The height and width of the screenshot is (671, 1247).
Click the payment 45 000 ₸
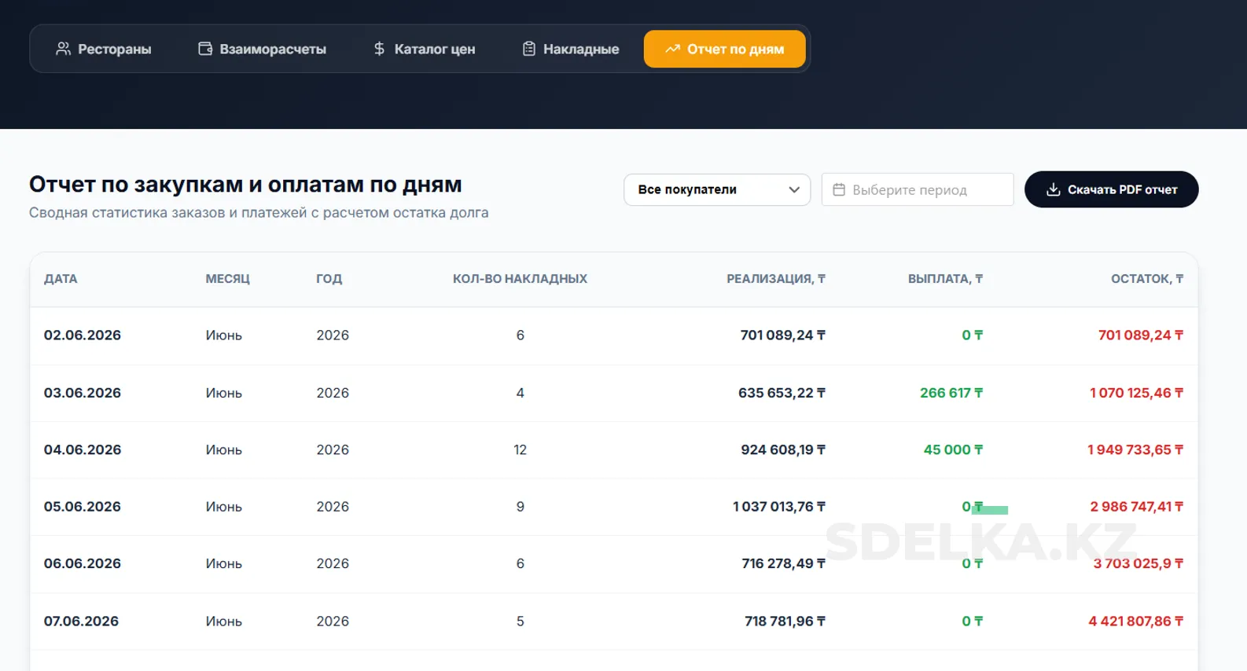click(953, 450)
